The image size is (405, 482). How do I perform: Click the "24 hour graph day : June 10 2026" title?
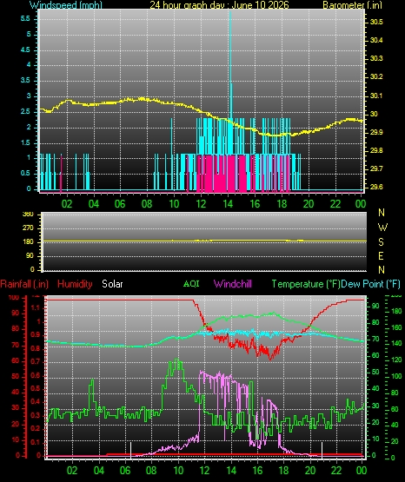click(219, 4)
